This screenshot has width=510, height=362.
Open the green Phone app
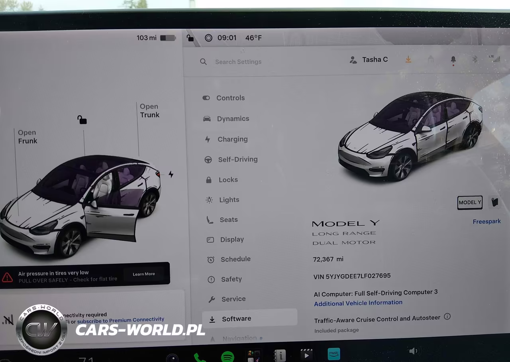click(x=200, y=357)
